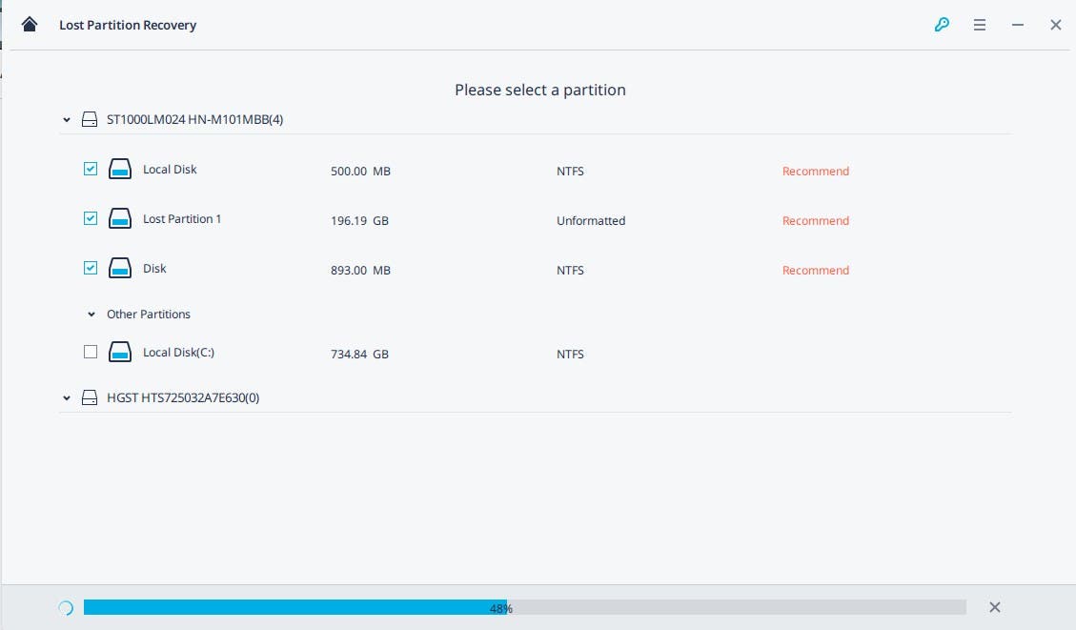
Task: Click the ST1000LM024 hard drive icon
Action: tap(90, 119)
